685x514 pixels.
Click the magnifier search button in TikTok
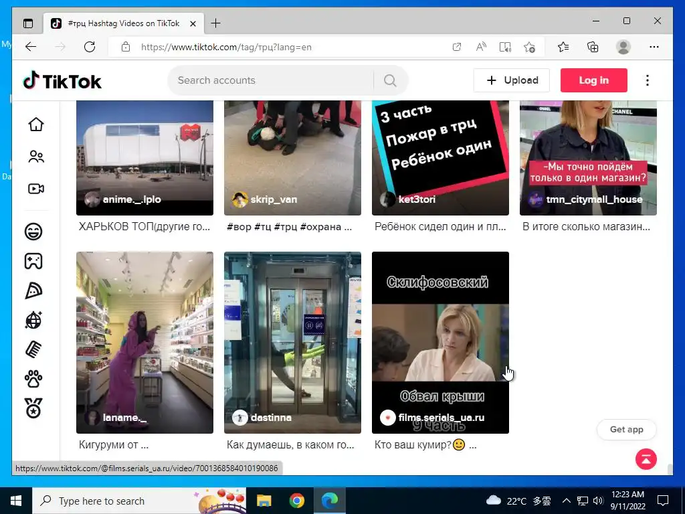390,80
